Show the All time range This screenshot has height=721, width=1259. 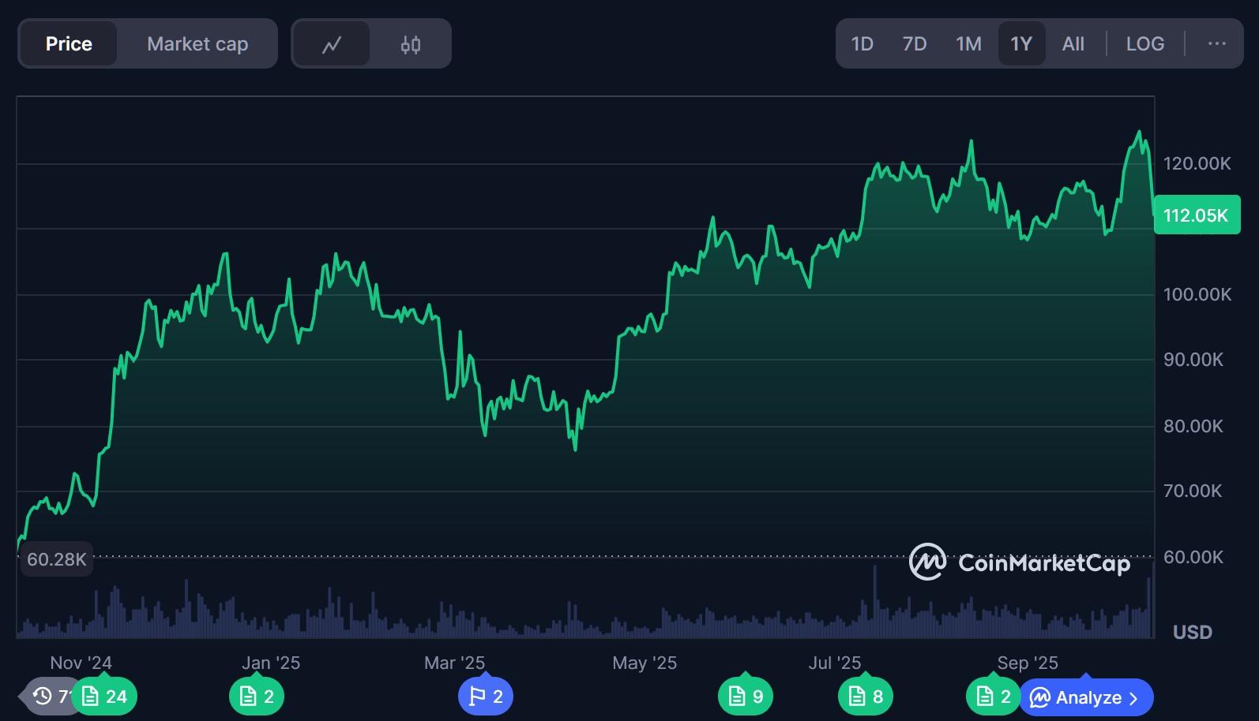[1073, 44]
